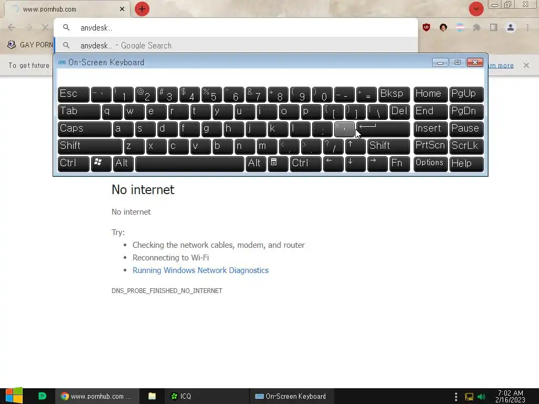Click the Windows logo key on keyboard
539x404 pixels.
pyautogui.click(x=101, y=164)
